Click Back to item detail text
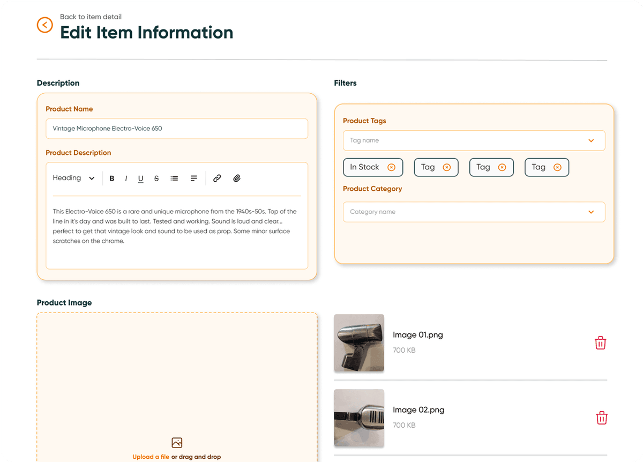This screenshot has width=643, height=462. pos(91,17)
